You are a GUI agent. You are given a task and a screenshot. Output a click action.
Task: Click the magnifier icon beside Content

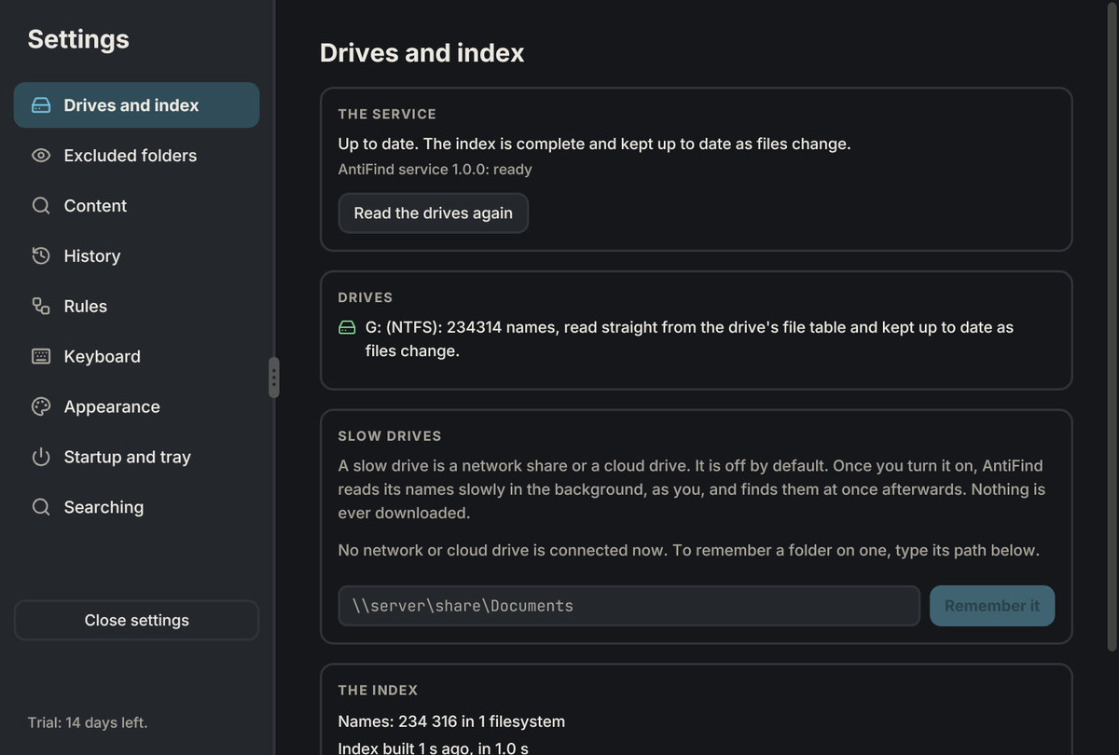[41, 206]
